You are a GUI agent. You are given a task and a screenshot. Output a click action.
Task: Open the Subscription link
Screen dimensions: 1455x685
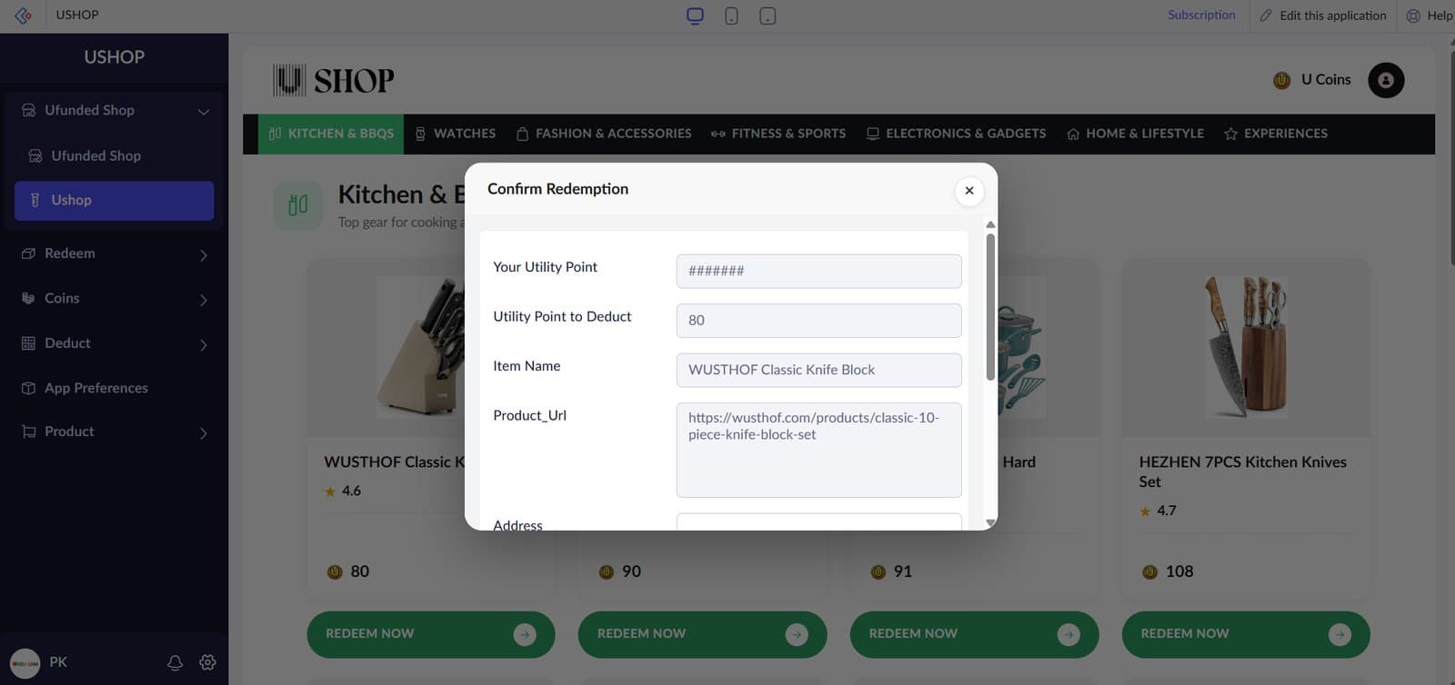point(1201,15)
